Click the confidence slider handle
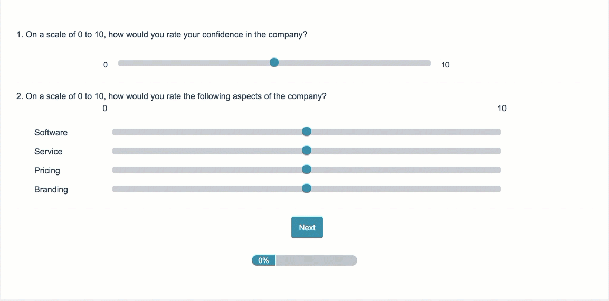Viewport: 609px width, 301px height. coord(274,63)
